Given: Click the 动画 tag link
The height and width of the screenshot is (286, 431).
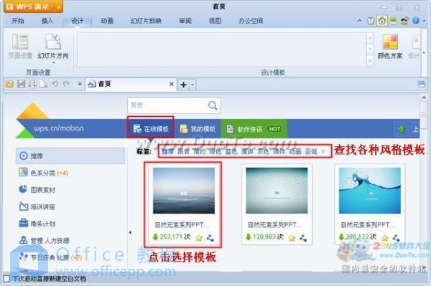Looking at the screenshot, I should click(295, 151).
